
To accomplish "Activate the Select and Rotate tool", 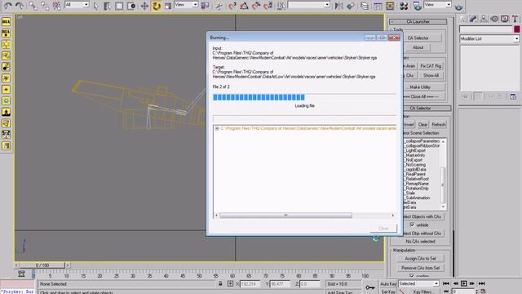I will 156,6.
